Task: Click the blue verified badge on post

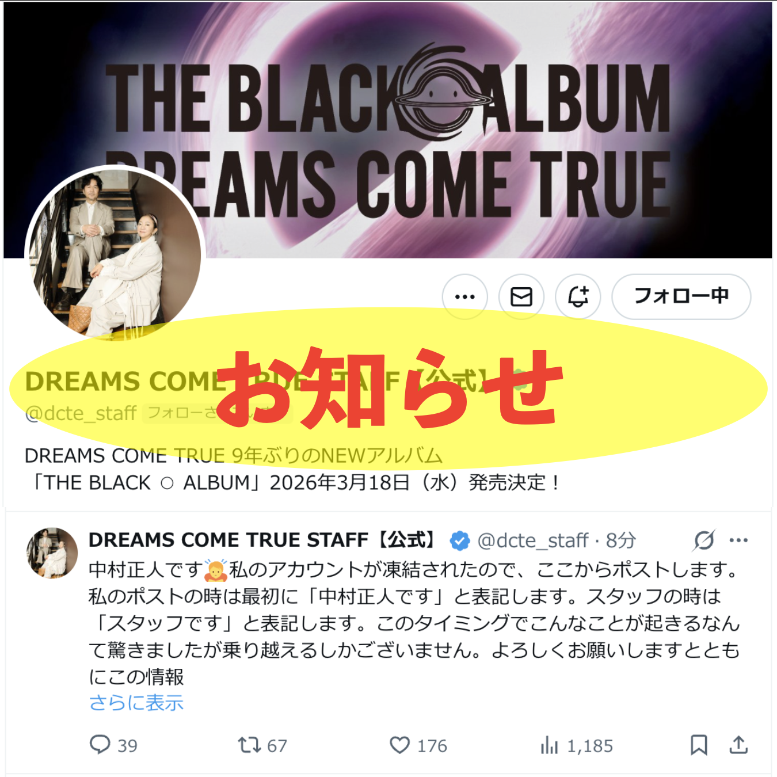Action: [x=459, y=540]
